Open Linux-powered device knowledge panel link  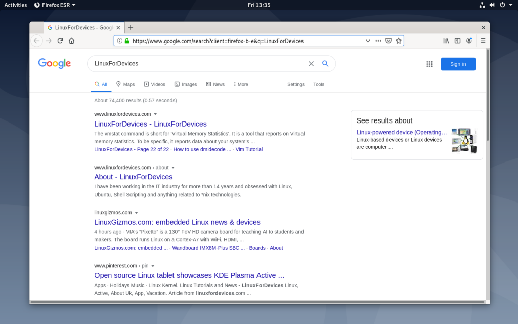[x=401, y=132]
